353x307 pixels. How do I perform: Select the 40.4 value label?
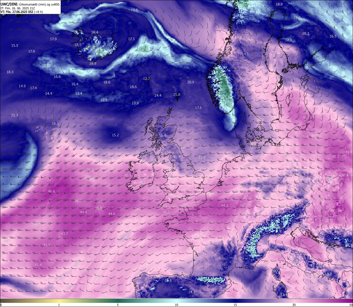(304, 137)
